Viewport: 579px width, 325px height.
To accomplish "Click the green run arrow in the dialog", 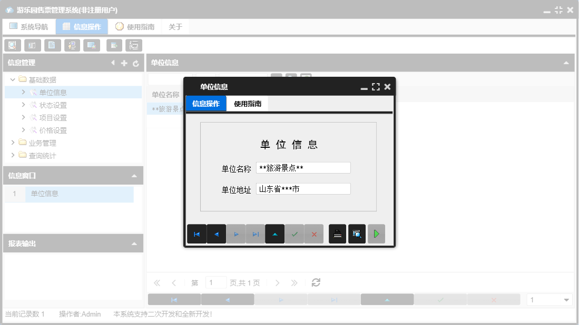I will pyautogui.click(x=376, y=233).
